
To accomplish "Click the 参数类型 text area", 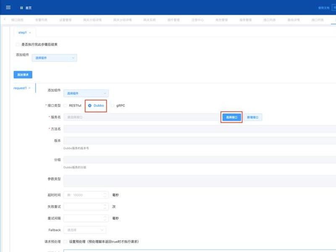I will 200,181.
